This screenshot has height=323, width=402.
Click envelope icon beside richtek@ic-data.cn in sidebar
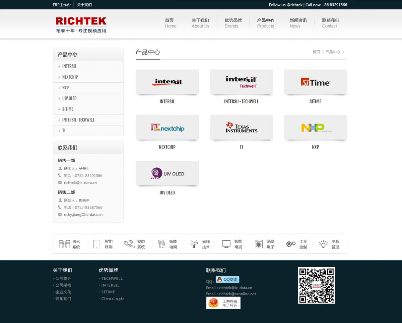(x=60, y=183)
